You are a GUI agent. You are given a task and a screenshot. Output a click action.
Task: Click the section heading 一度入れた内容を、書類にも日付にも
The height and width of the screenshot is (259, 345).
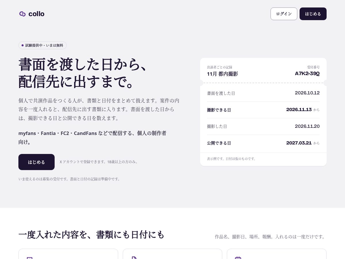tap(91, 235)
